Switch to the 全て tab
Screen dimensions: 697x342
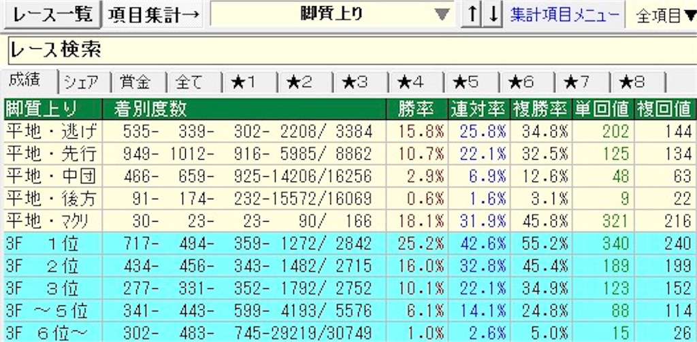point(194,82)
